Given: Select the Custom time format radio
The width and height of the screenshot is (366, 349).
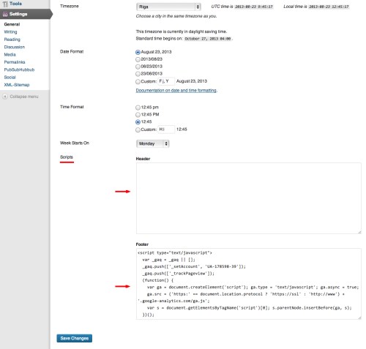Looking at the screenshot, I should pyautogui.click(x=138, y=130).
